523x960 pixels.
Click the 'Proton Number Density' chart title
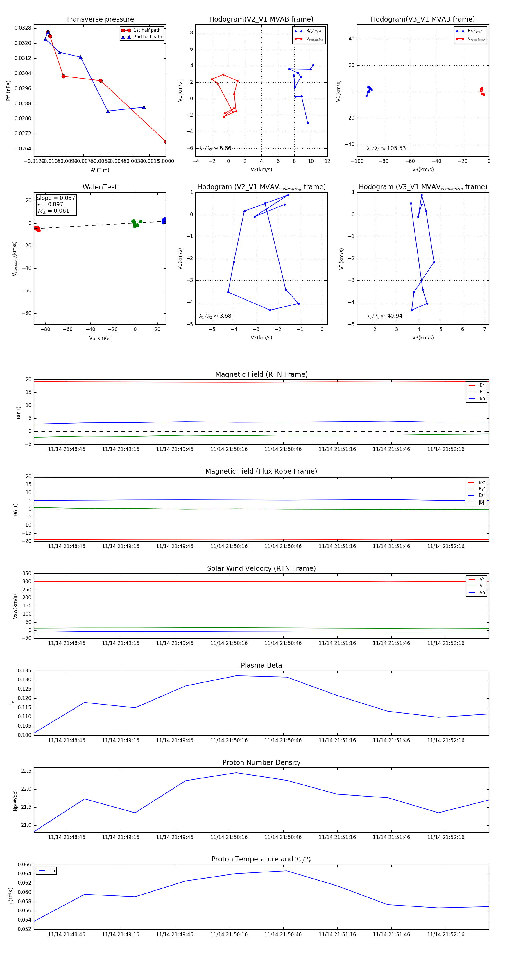pyautogui.click(x=261, y=762)
